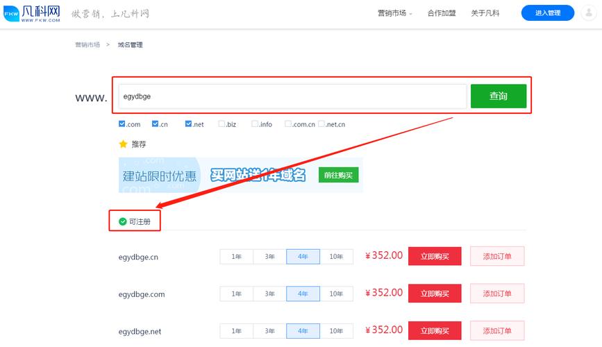602x347 pixels.
Task: Go to 营销市场 breadcrumb link
Action: [87, 45]
